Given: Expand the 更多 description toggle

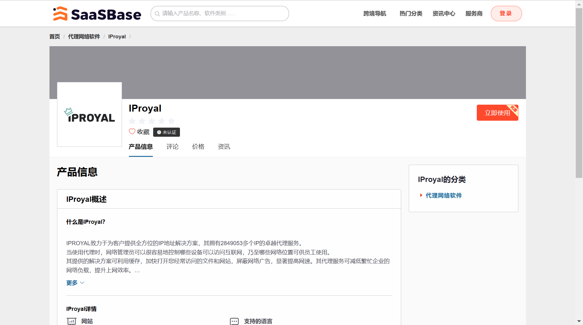Looking at the screenshot, I should tap(75, 283).
